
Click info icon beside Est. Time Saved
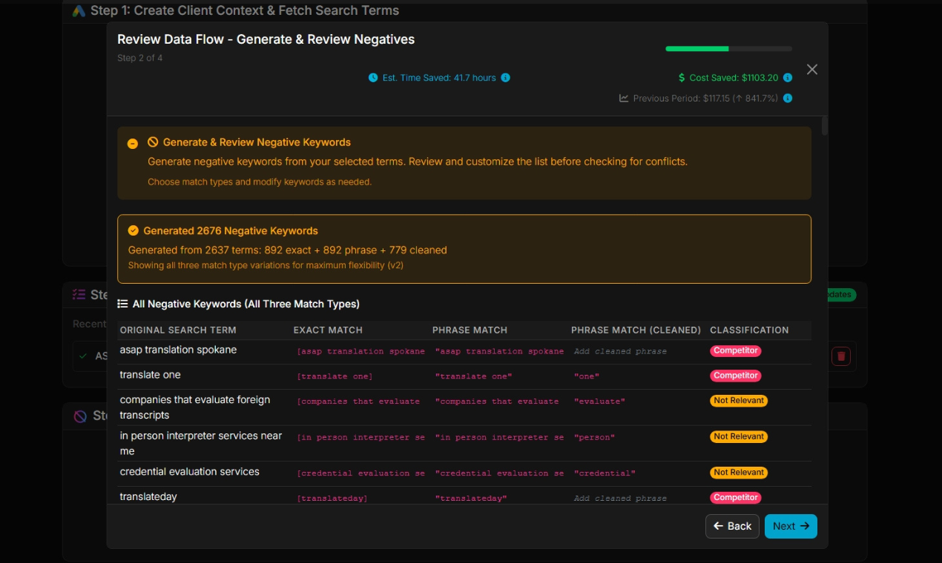(x=505, y=78)
